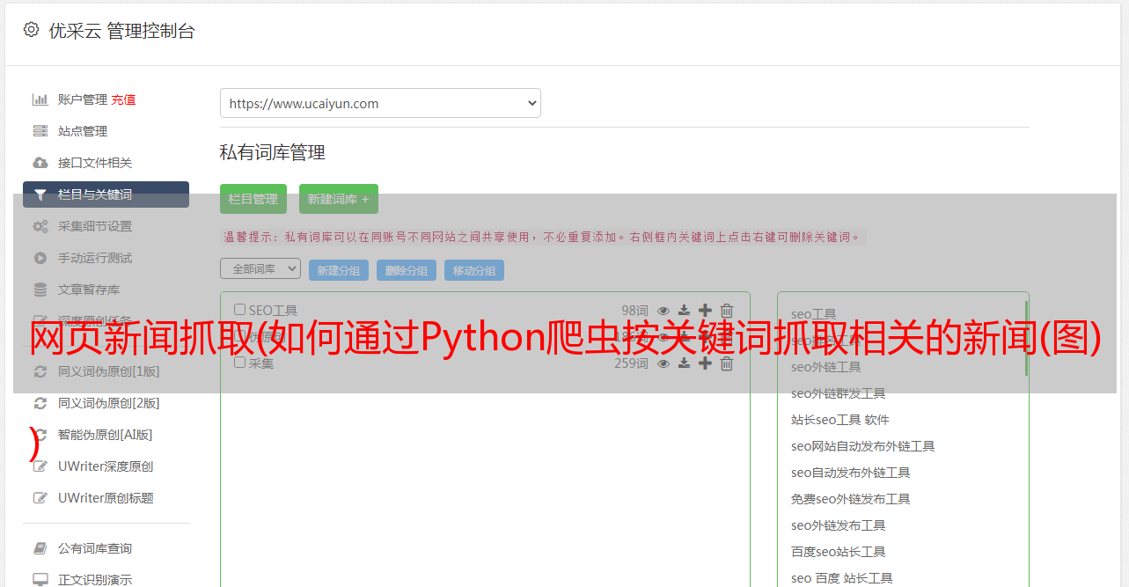Click refresh icon of 同义词伪原创[2版]
The width and height of the screenshot is (1129, 587).
tap(40, 403)
